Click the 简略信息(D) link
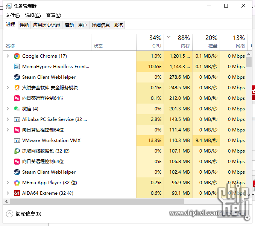The image size is (255, 226). click(x=28, y=214)
